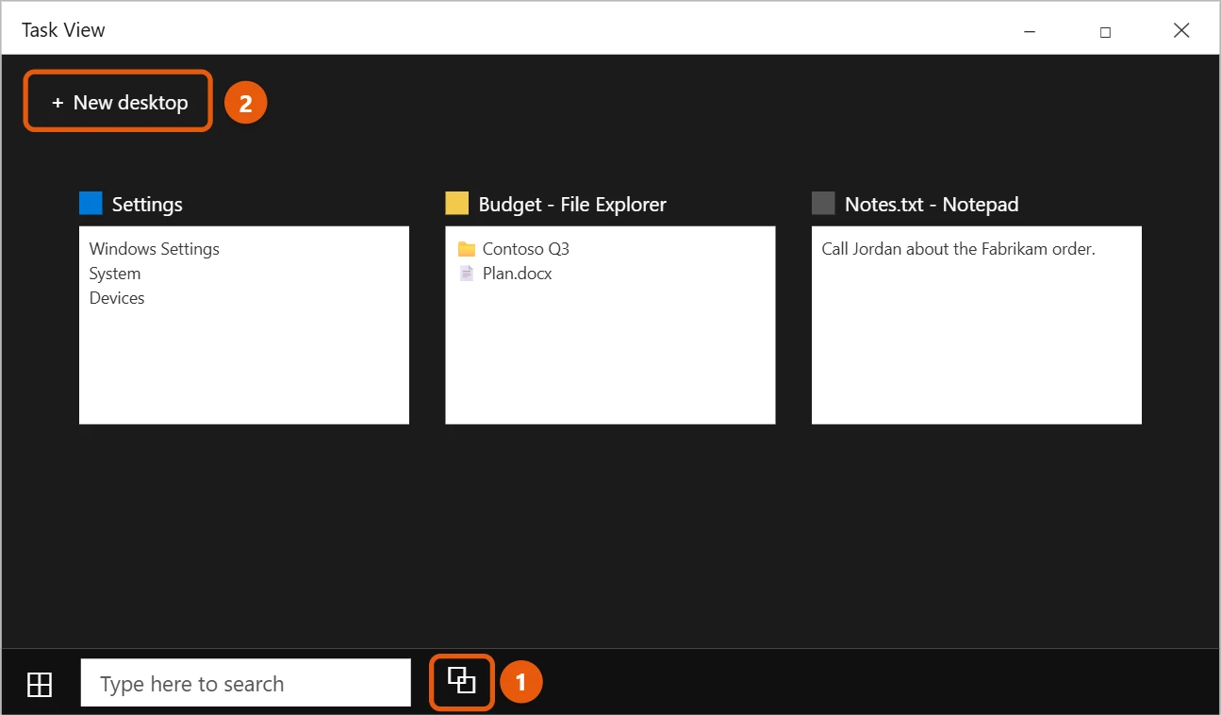The image size is (1221, 715).
Task: Click the "Type here to search" box
Action: pyautogui.click(x=246, y=683)
